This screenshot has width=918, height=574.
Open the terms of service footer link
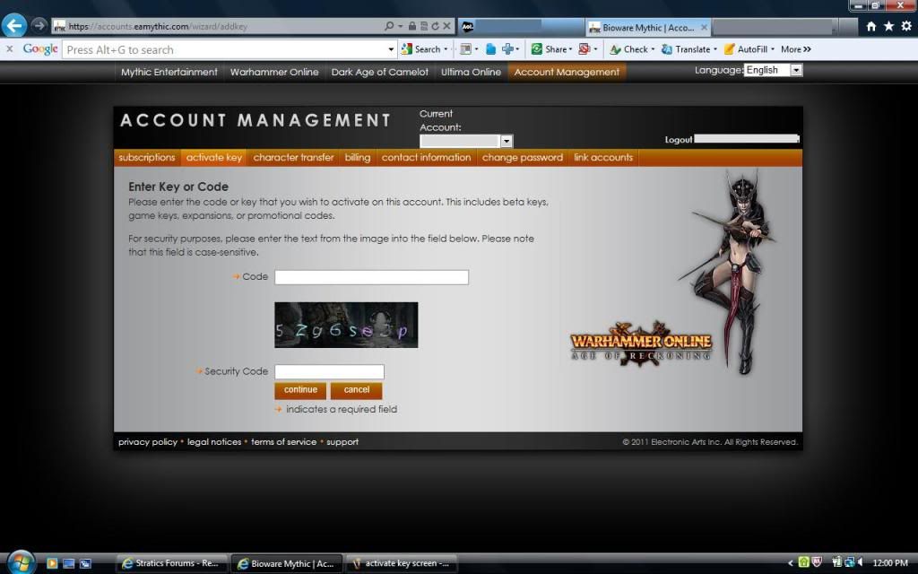[x=283, y=442]
